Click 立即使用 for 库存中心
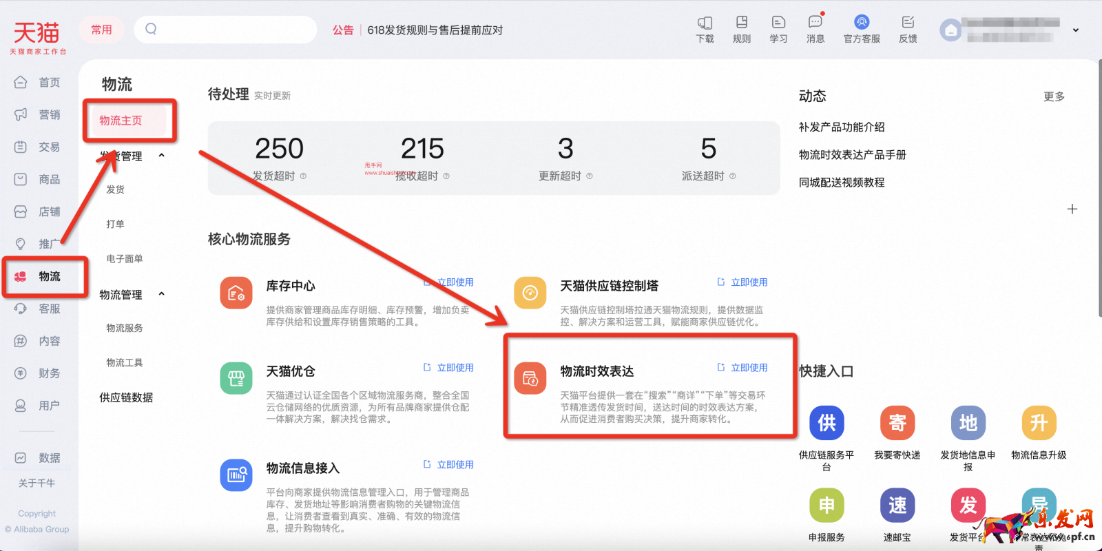The image size is (1102, 551). (x=448, y=282)
